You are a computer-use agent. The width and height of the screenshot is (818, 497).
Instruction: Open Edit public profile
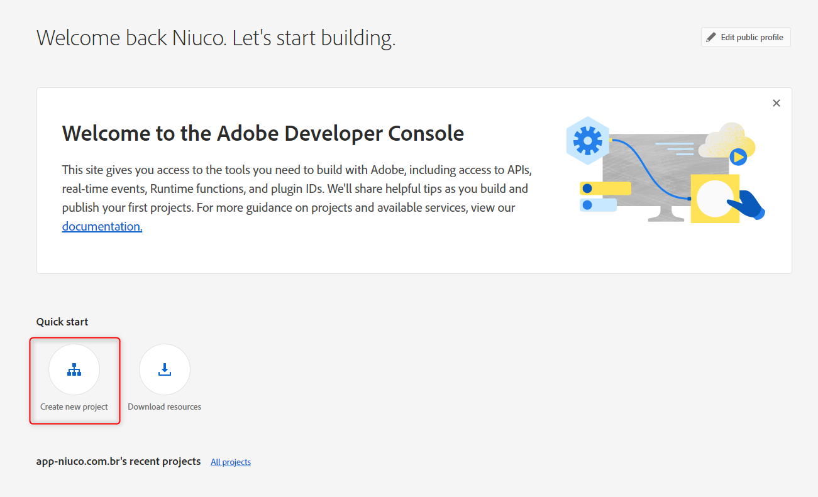[746, 37]
